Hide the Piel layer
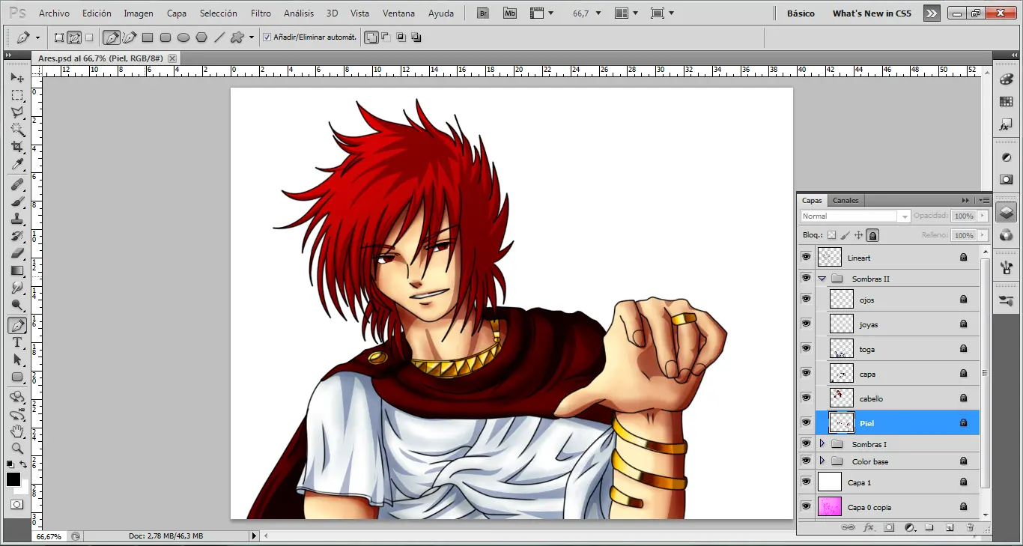The width and height of the screenshot is (1023, 546). tap(806, 422)
